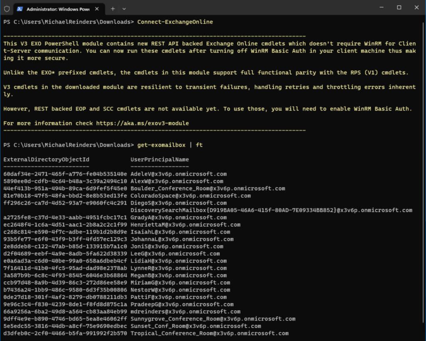Close the terminal window
This screenshot has width=426, height=341.
pyautogui.click(x=416, y=7)
